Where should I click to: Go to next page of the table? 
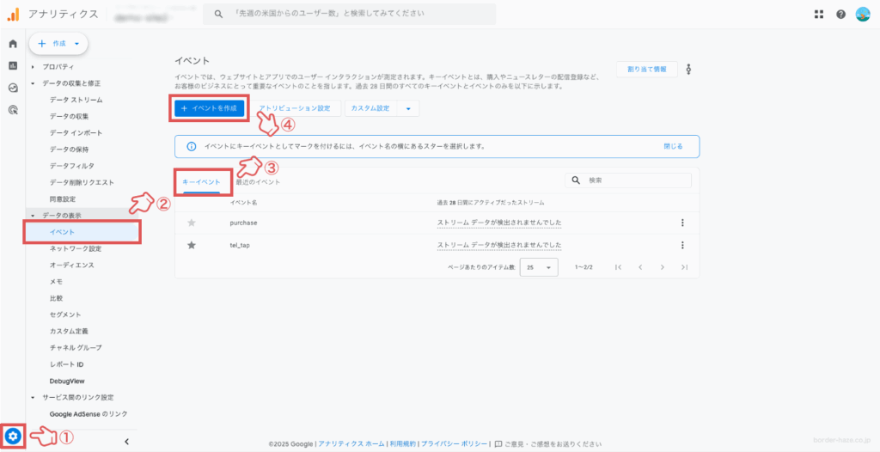point(663,267)
